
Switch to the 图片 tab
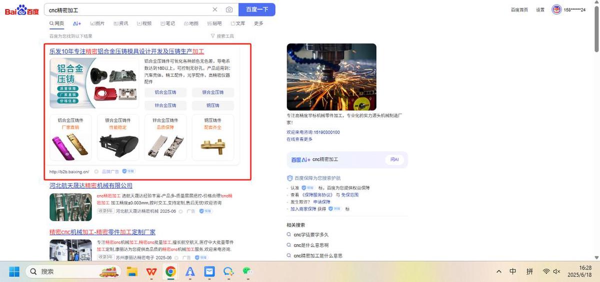[97, 23]
